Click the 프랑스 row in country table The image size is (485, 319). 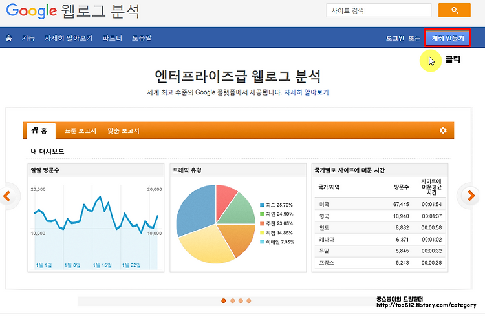pyautogui.click(x=380, y=263)
